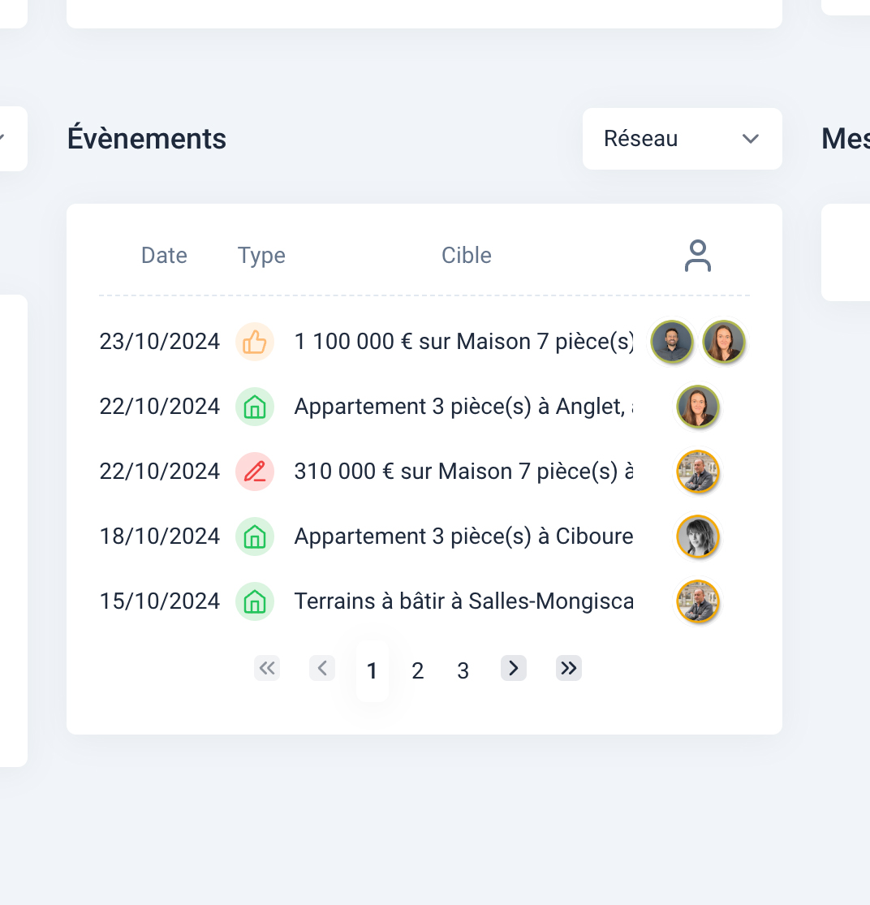870x905 pixels.
Task: Click the thumbs-up icon on the 23/10/2024 row
Action: 255,342
